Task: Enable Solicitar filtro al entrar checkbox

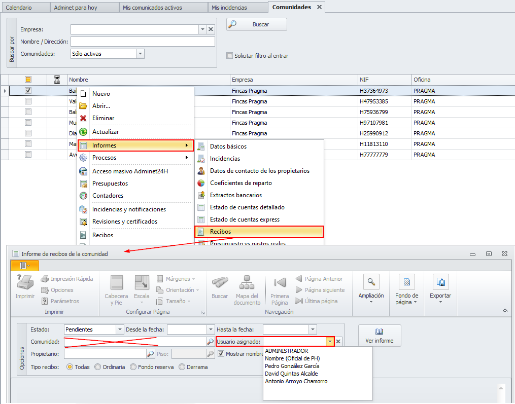Action: tap(229, 55)
